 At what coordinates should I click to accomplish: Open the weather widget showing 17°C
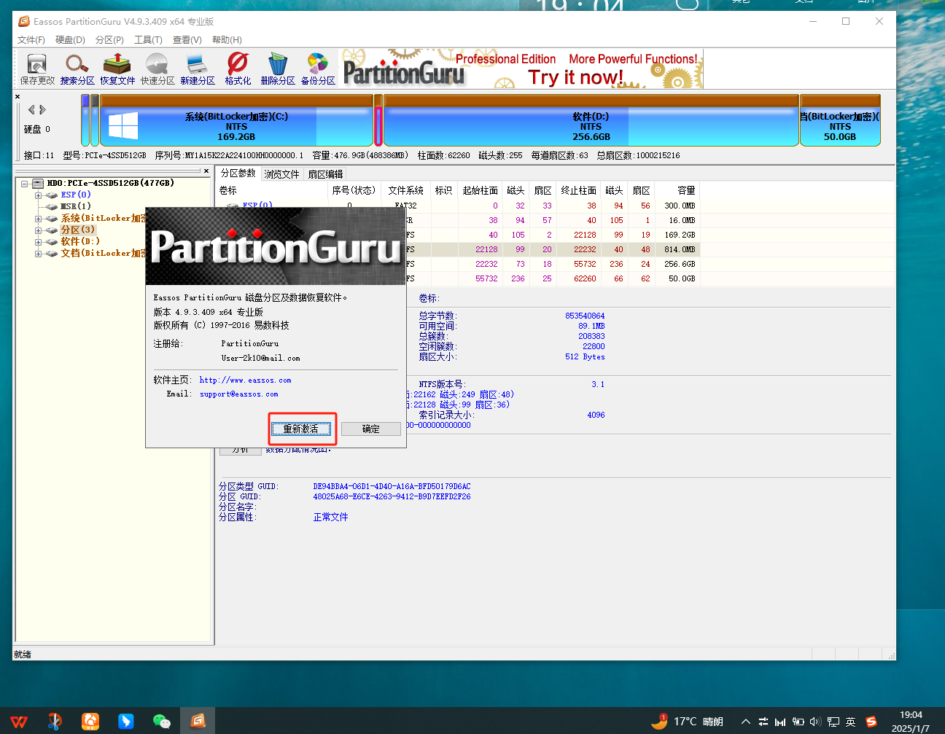(x=687, y=722)
